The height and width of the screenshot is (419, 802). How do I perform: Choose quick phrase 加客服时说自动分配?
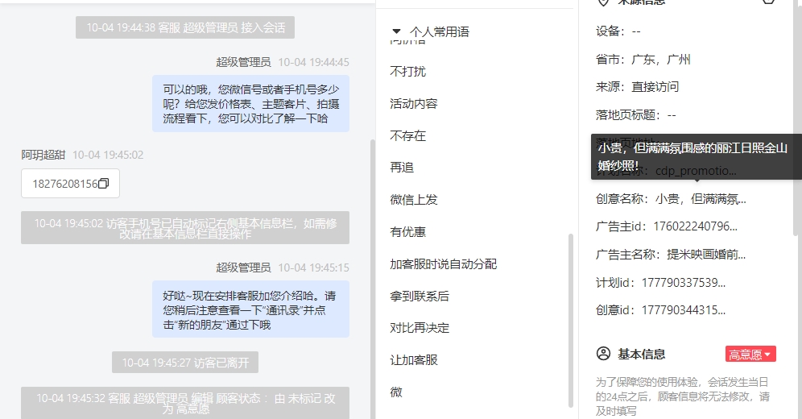pyautogui.click(x=444, y=264)
